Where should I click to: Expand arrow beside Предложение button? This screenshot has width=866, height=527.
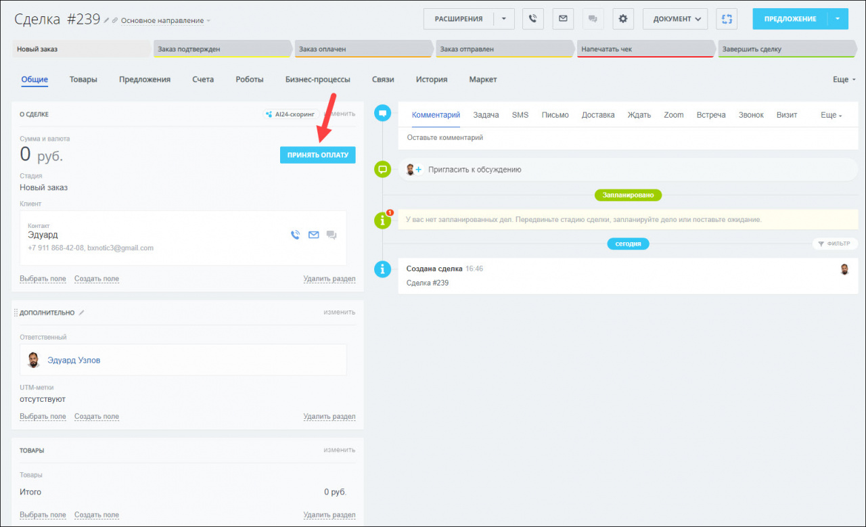click(838, 19)
